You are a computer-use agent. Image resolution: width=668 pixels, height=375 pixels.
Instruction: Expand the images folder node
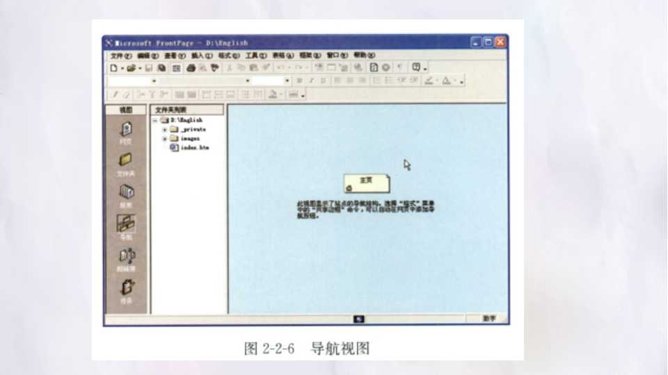[x=165, y=139]
